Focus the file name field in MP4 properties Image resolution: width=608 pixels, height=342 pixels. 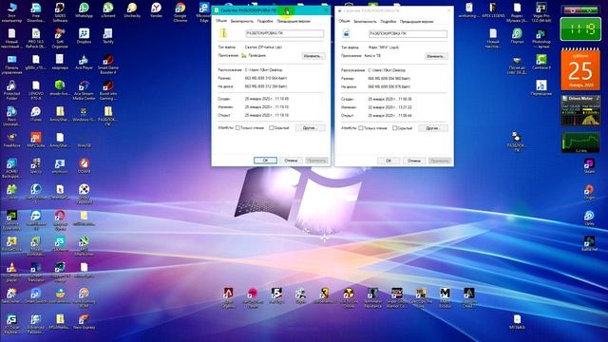pyautogui.click(x=408, y=34)
